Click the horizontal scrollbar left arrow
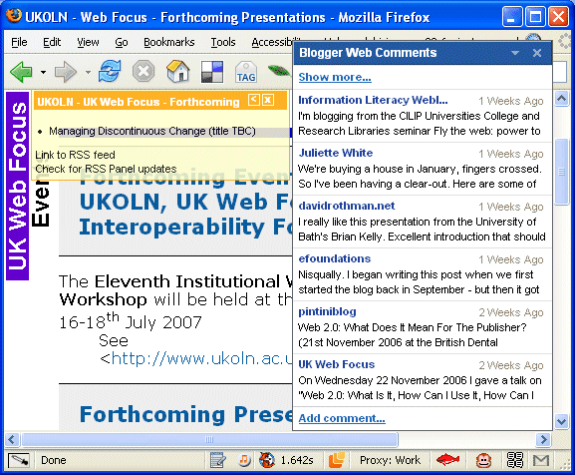This screenshot has width=575, height=475. click(x=12, y=439)
